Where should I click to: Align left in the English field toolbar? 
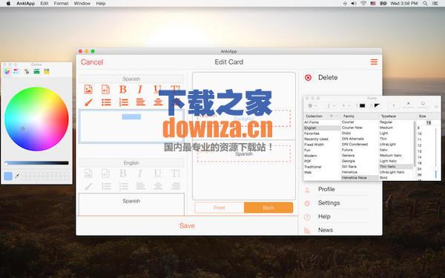click(x=140, y=186)
